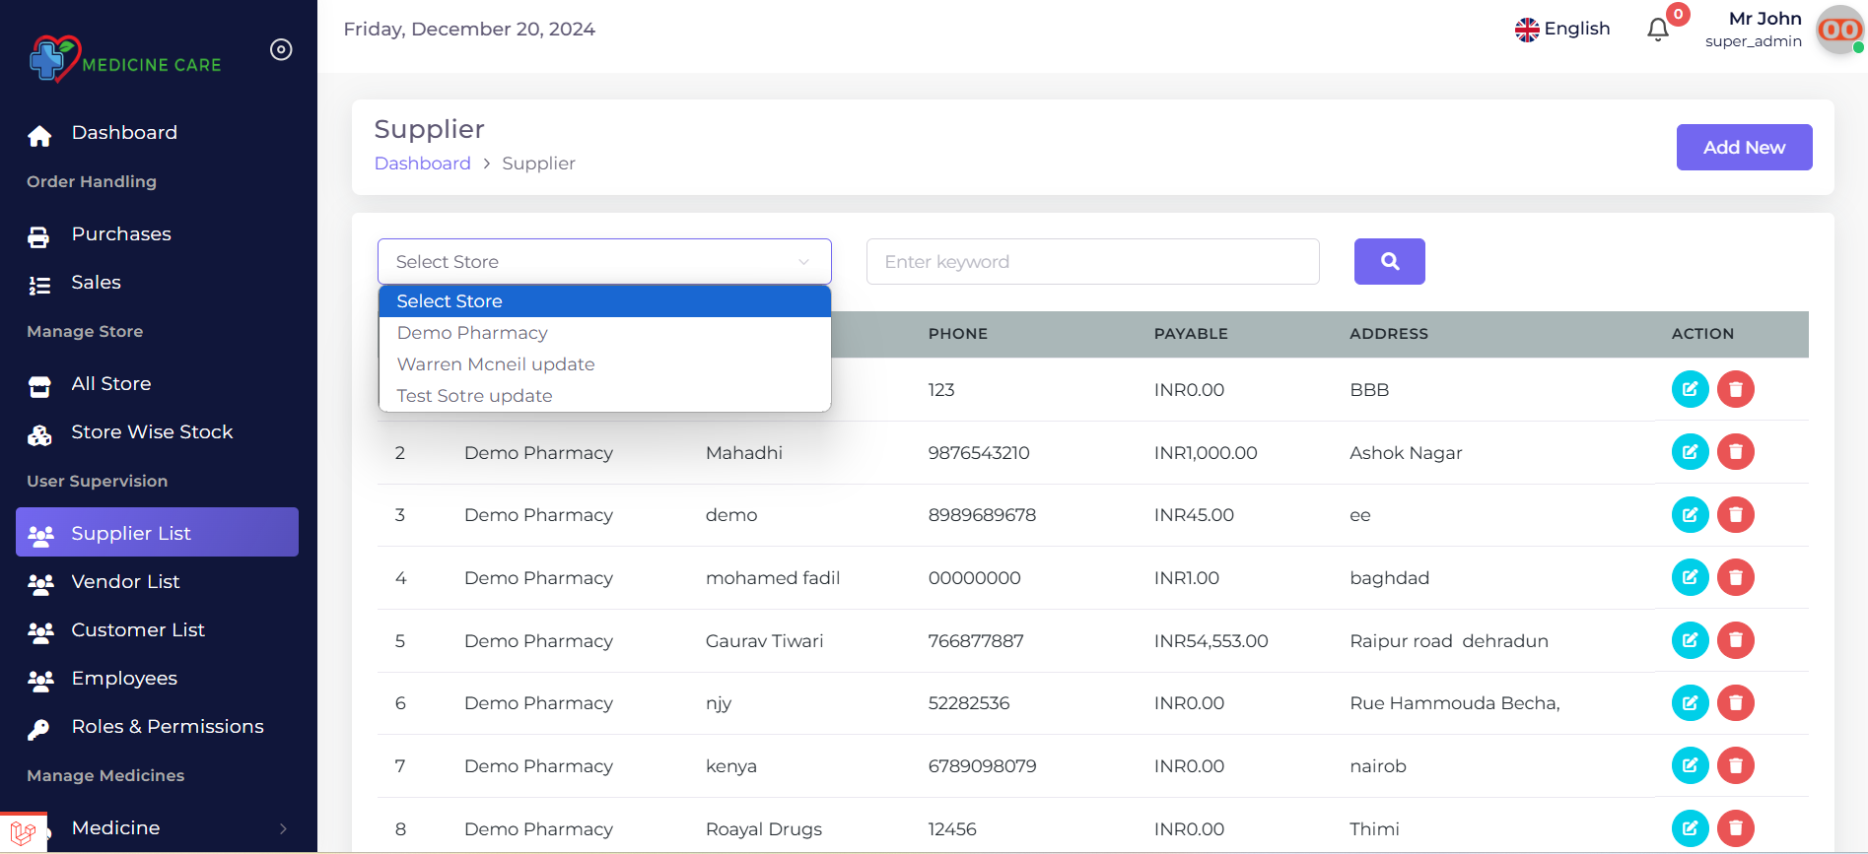1868x854 pixels.
Task: Open Purchases in the sidebar
Action: coord(121,234)
